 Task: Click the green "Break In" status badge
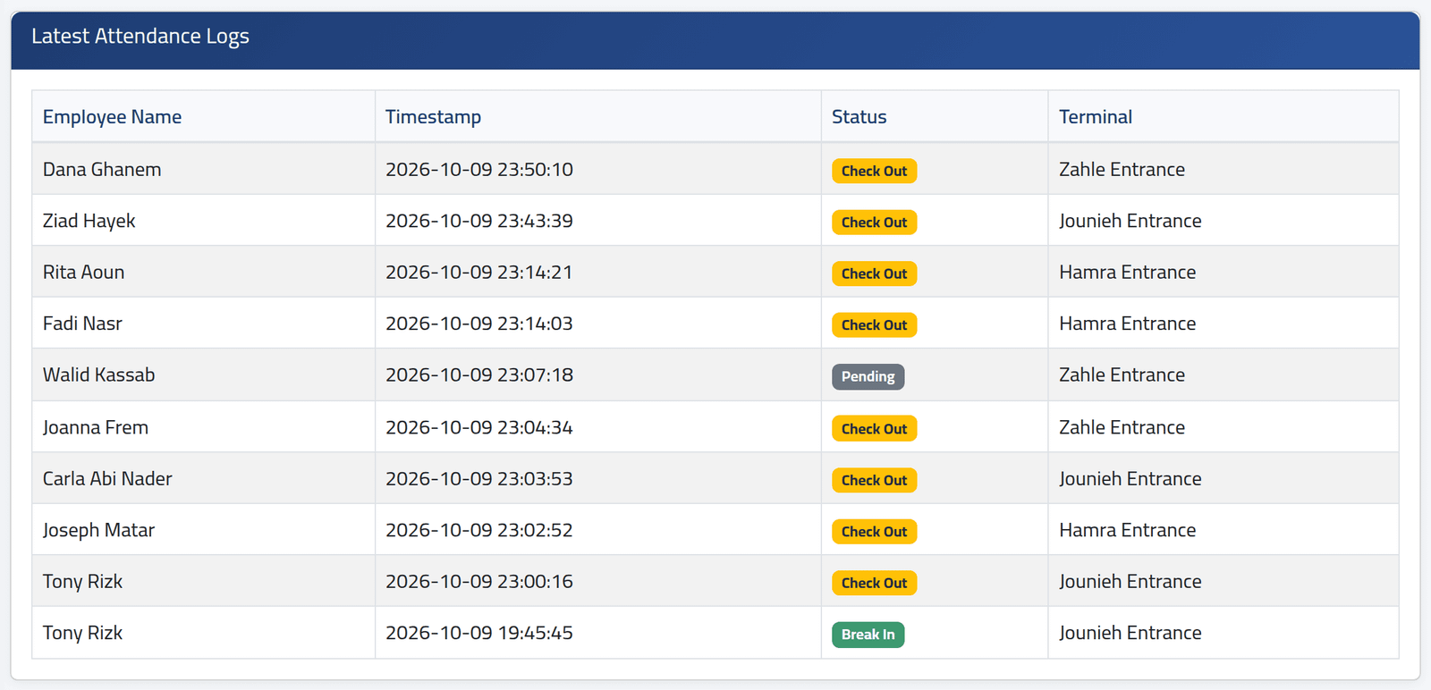point(868,635)
